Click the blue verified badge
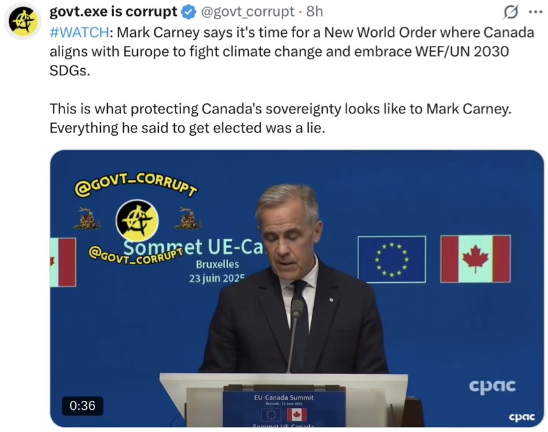548x432 pixels. pos(189,12)
